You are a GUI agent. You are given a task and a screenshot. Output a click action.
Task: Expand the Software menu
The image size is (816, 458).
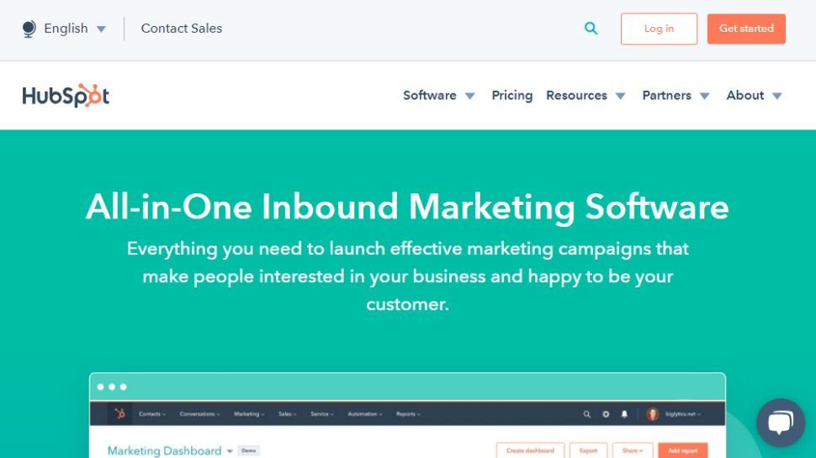pyautogui.click(x=439, y=96)
